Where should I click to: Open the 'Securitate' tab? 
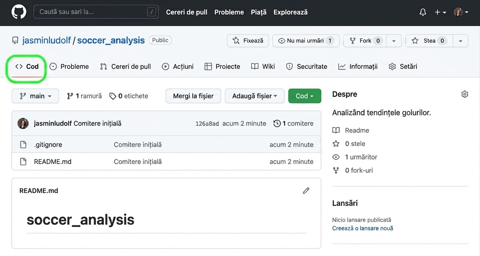(x=307, y=67)
